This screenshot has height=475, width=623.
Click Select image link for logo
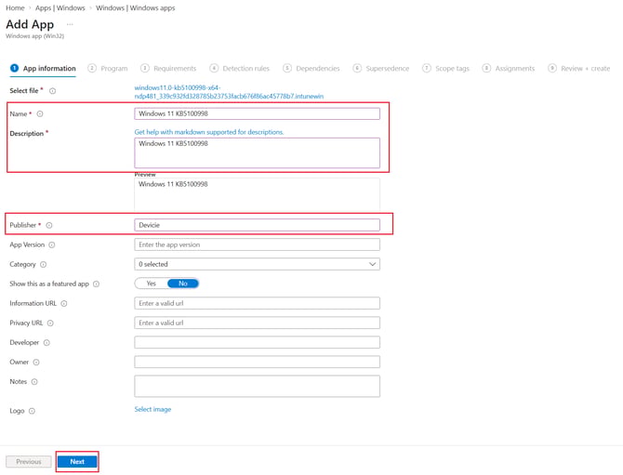click(152, 409)
